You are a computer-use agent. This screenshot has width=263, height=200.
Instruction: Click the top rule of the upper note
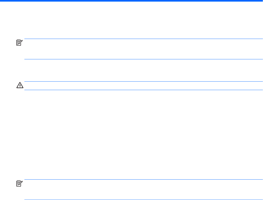pos(141,39)
